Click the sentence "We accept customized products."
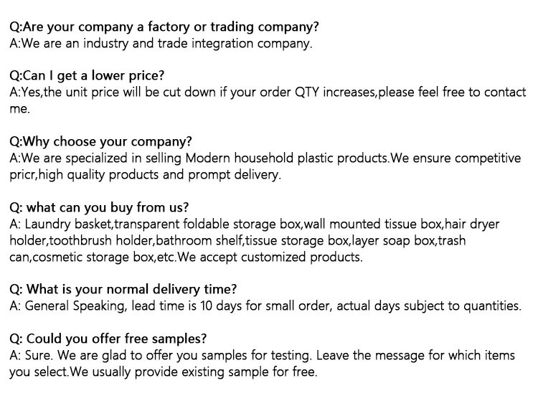Screen dimensions: 538x416 point(270,257)
